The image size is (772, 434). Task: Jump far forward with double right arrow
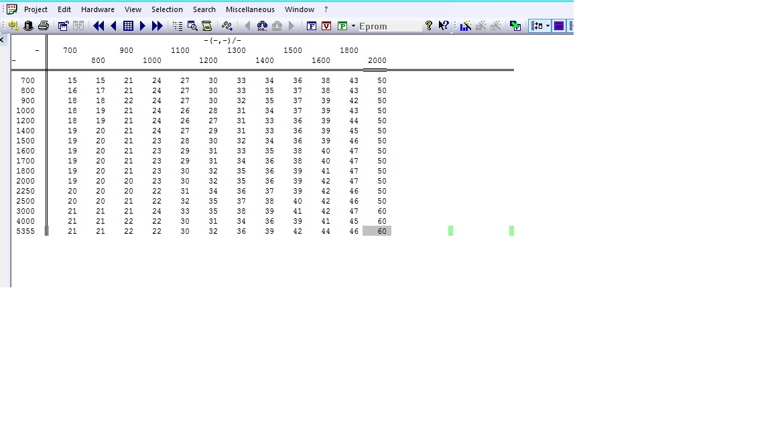[x=157, y=26]
